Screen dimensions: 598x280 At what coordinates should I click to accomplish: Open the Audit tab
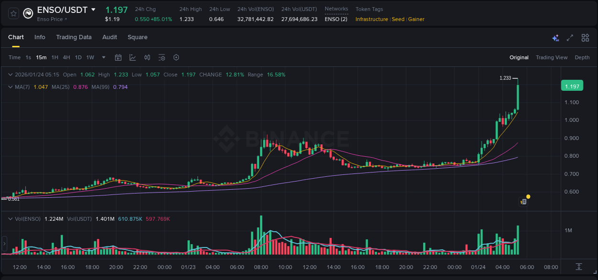(x=110, y=37)
